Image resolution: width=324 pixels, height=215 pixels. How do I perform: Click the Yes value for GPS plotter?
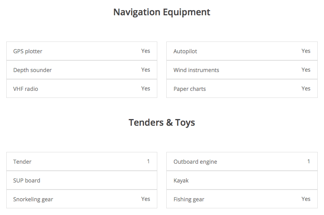(146, 51)
